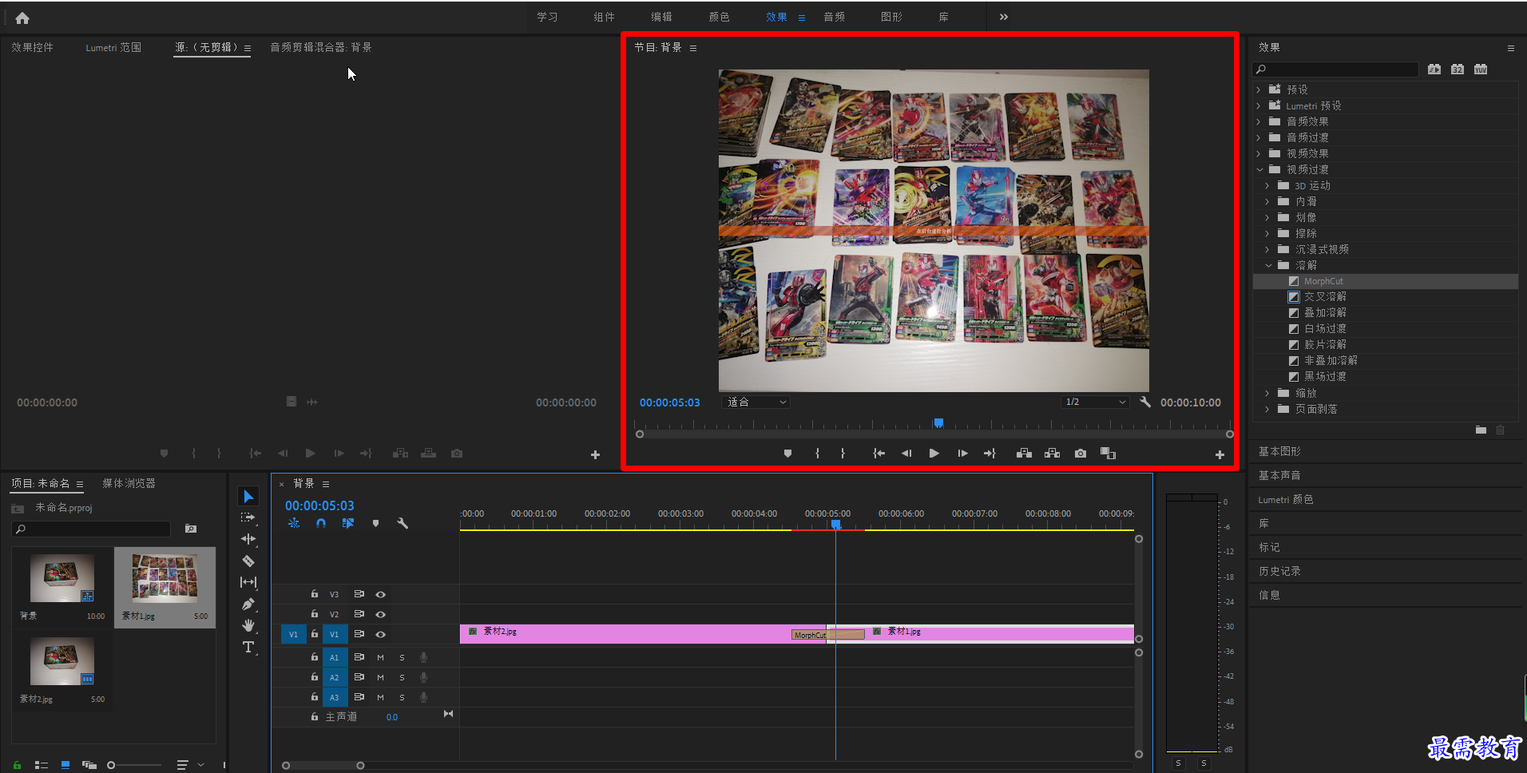Select the Slip tool
The width and height of the screenshot is (1527, 773).
pyautogui.click(x=248, y=582)
